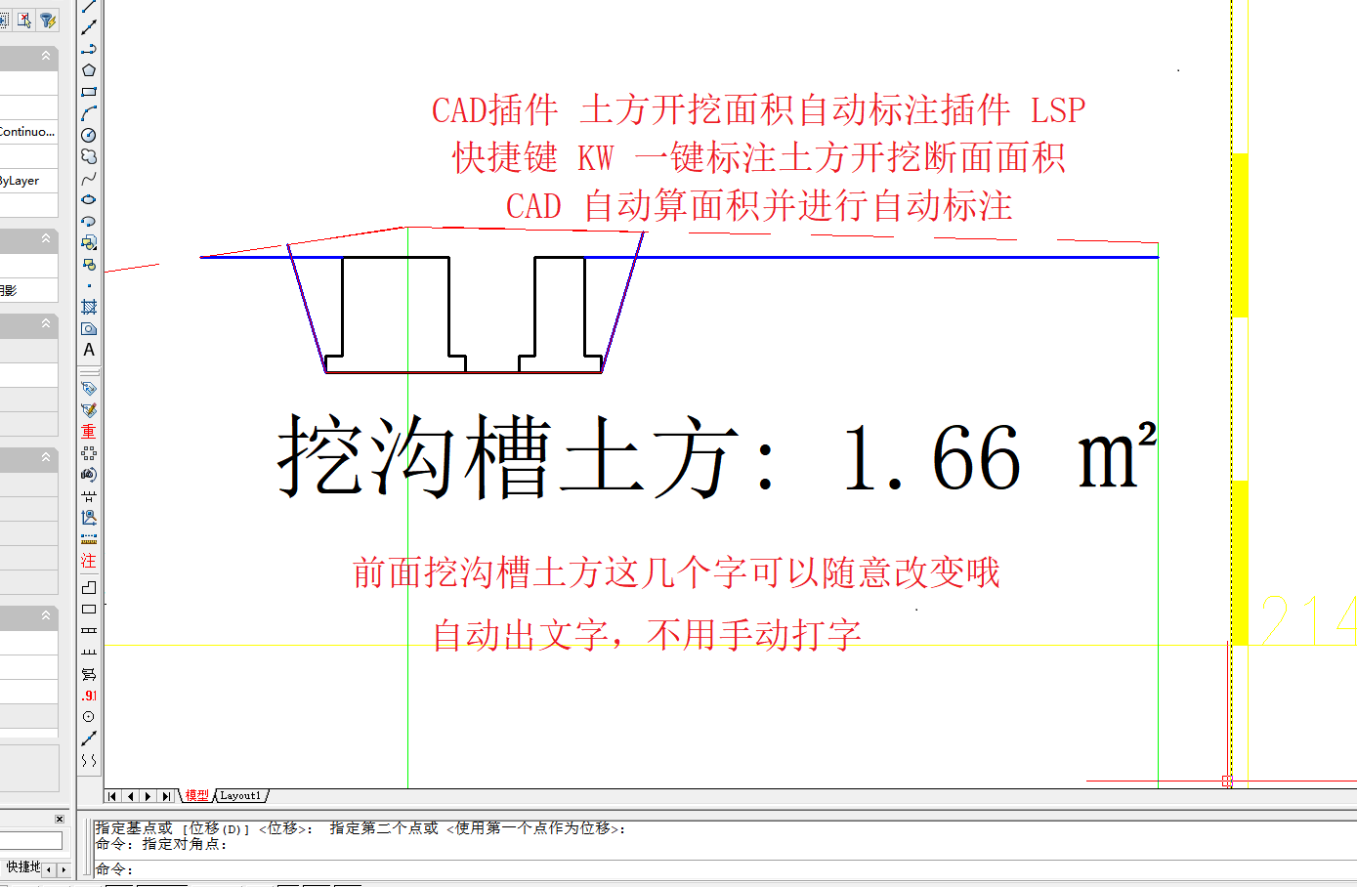The height and width of the screenshot is (887, 1357).
Task: Select the Rectangle draw tool
Action: (x=89, y=92)
